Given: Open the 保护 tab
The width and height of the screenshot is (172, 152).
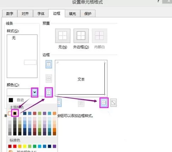Looking at the screenshot, I should click(x=88, y=13).
